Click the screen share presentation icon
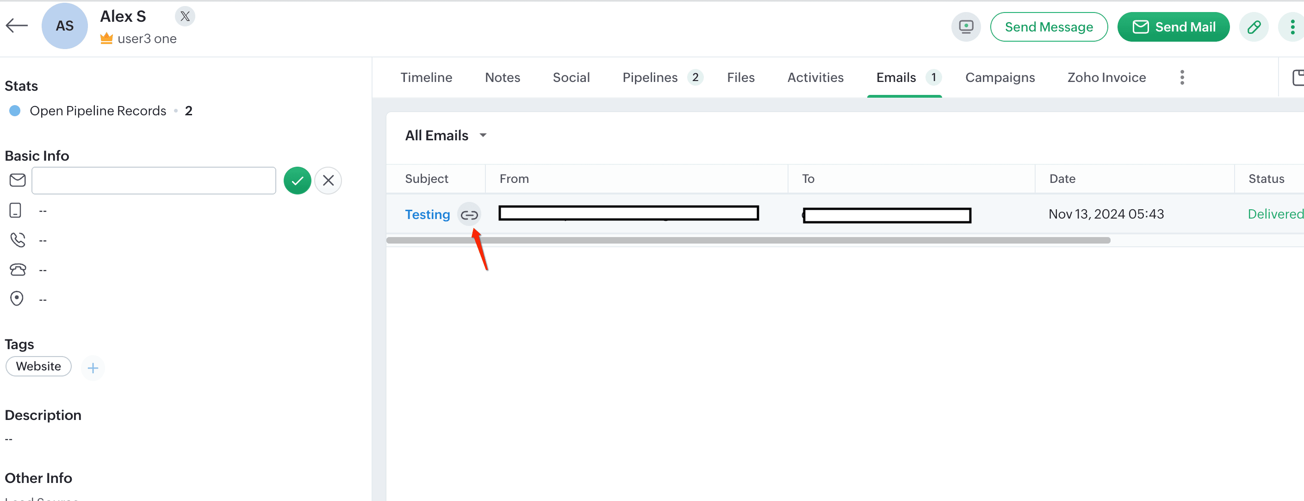Image resolution: width=1304 pixels, height=501 pixels. click(x=965, y=27)
